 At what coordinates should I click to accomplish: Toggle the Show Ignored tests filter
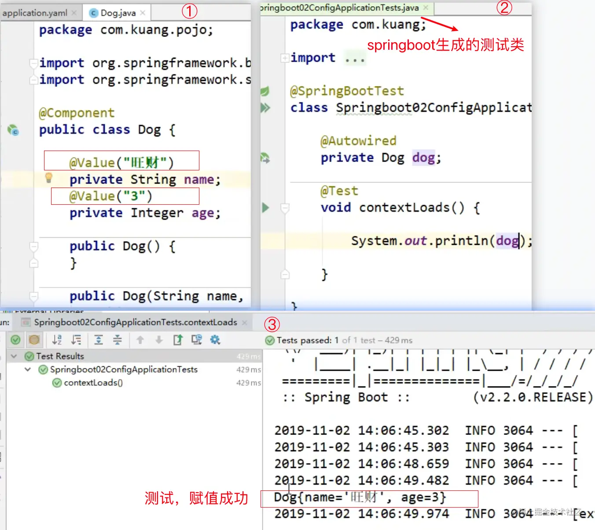(34, 340)
